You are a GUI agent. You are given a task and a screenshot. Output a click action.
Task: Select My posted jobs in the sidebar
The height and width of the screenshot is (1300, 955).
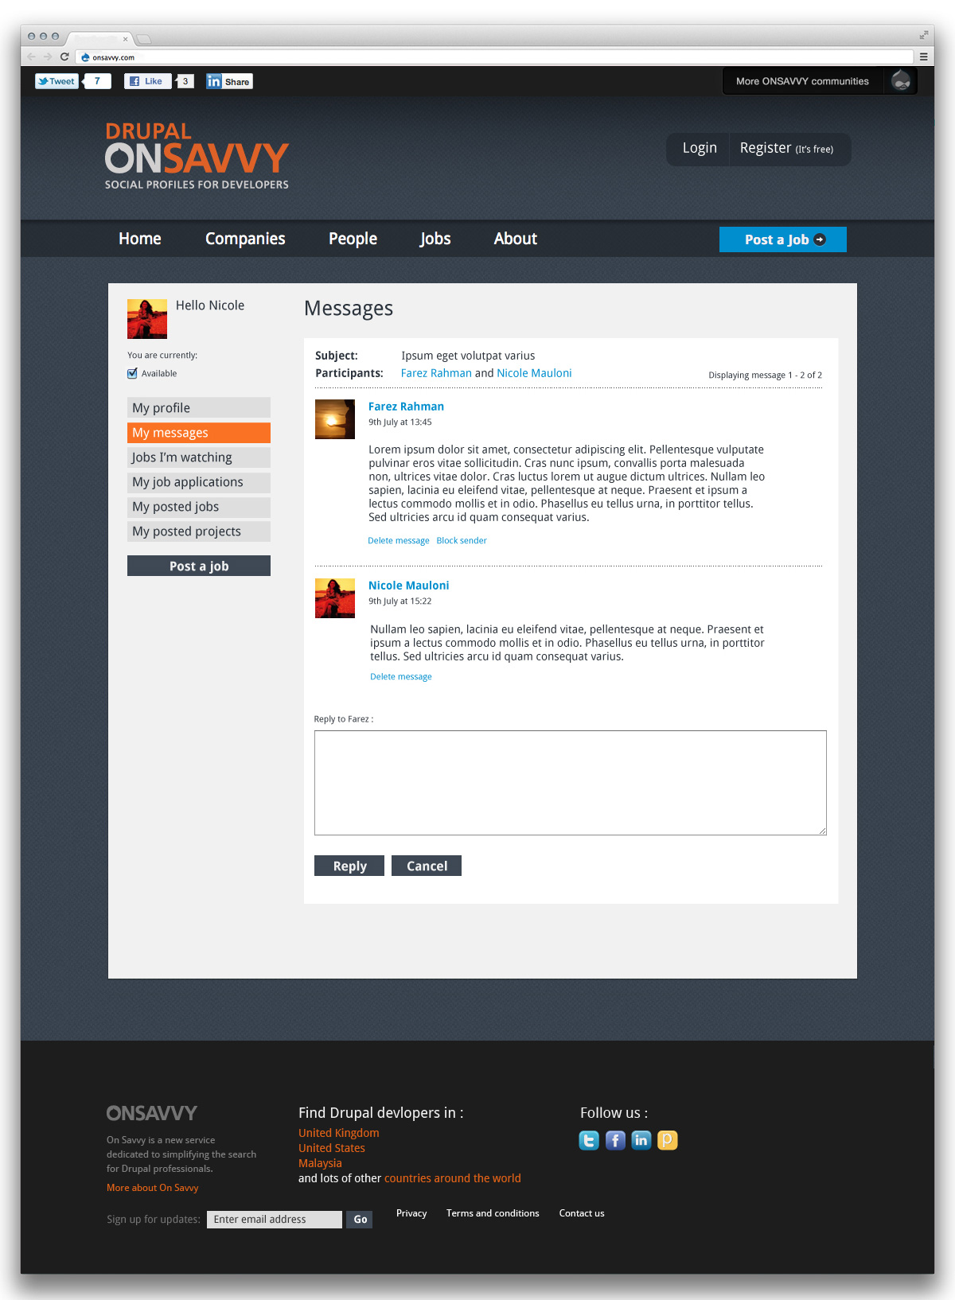(x=199, y=507)
